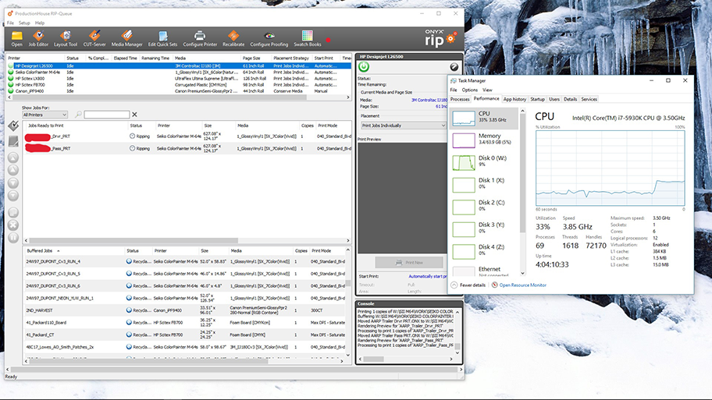Select buffered job 2ND_HARVEST
712x400 pixels.
click(185, 310)
